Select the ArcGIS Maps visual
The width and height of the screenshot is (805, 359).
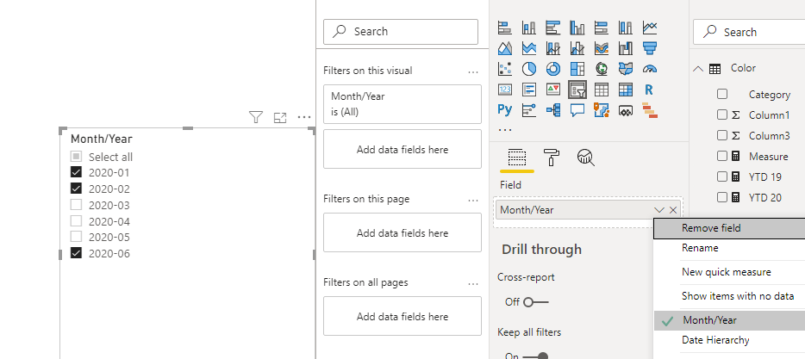602,109
